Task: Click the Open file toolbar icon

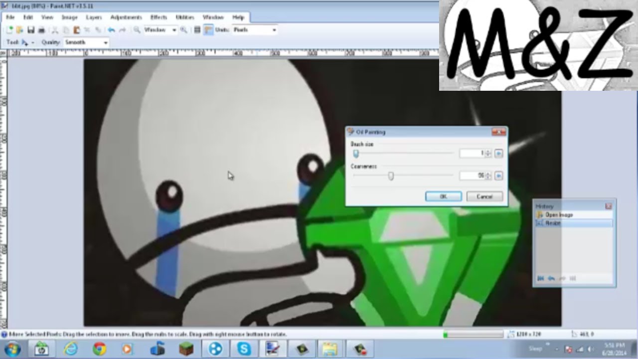Action: click(20, 30)
